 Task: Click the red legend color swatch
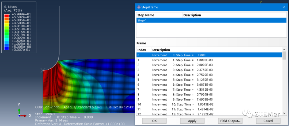click(x=6, y=16)
